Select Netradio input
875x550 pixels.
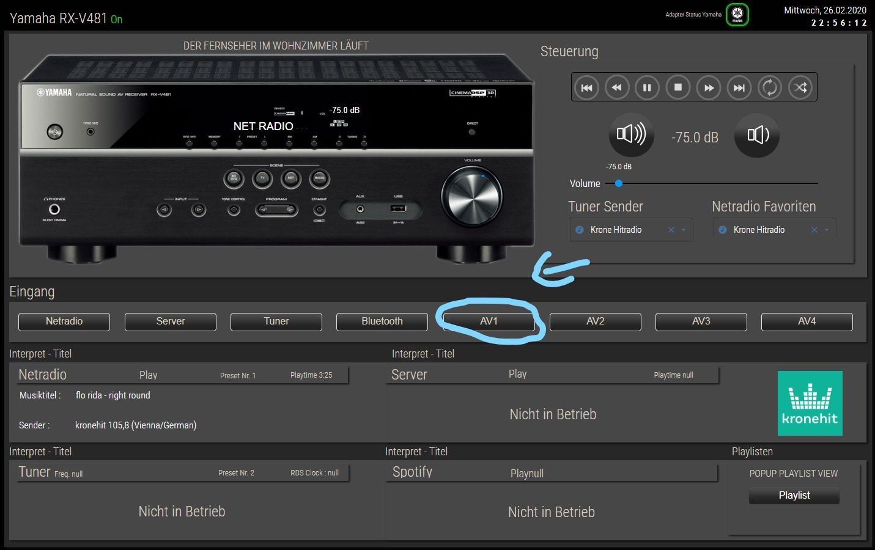click(64, 321)
